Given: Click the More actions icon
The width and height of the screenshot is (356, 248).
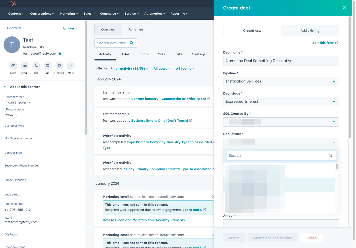Looking at the screenshot, I should (71, 66).
